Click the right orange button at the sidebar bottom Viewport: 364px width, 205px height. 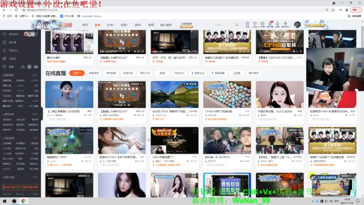(x=30, y=187)
